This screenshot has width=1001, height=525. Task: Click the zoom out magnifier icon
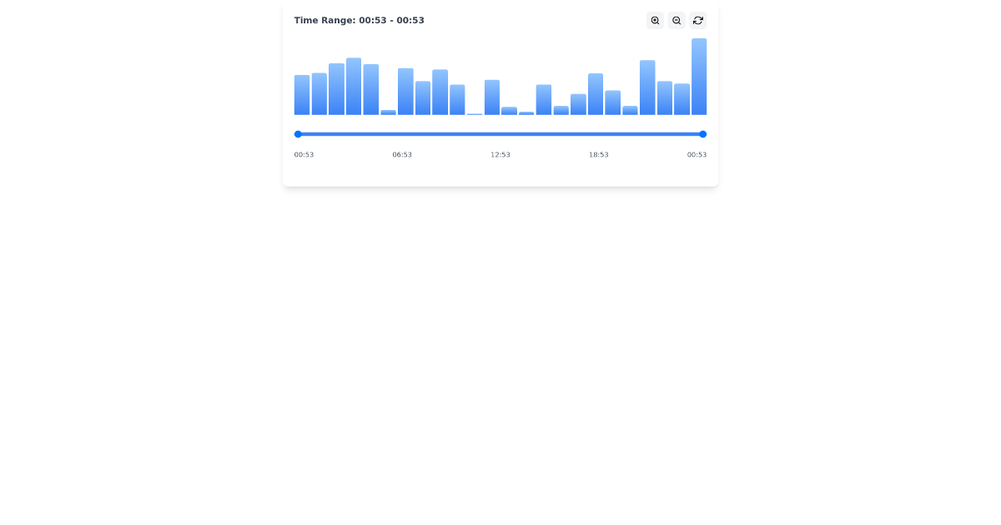pyautogui.click(x=677, y=20)
